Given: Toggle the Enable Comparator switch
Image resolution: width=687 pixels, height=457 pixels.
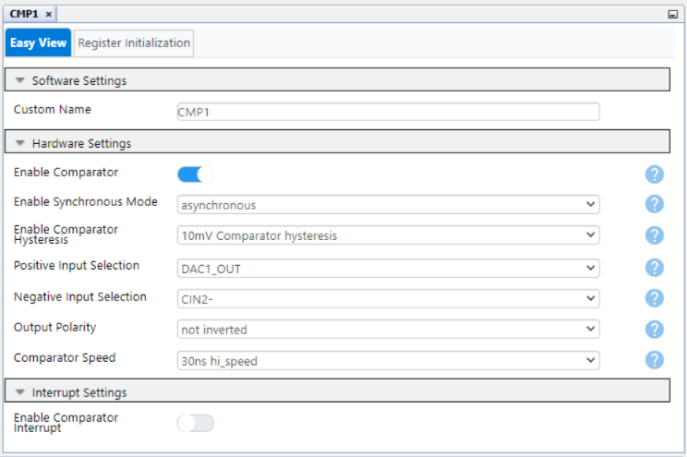Looking at the screenshot, I should (196, 174).
